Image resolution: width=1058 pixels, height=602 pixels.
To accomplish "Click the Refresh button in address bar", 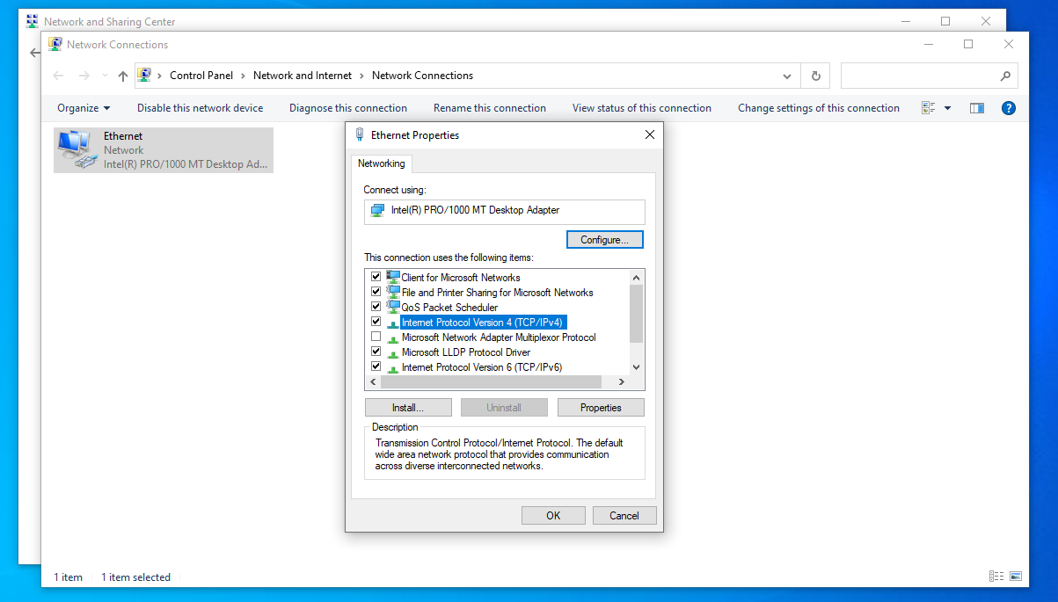I will (x=815, y=76).
